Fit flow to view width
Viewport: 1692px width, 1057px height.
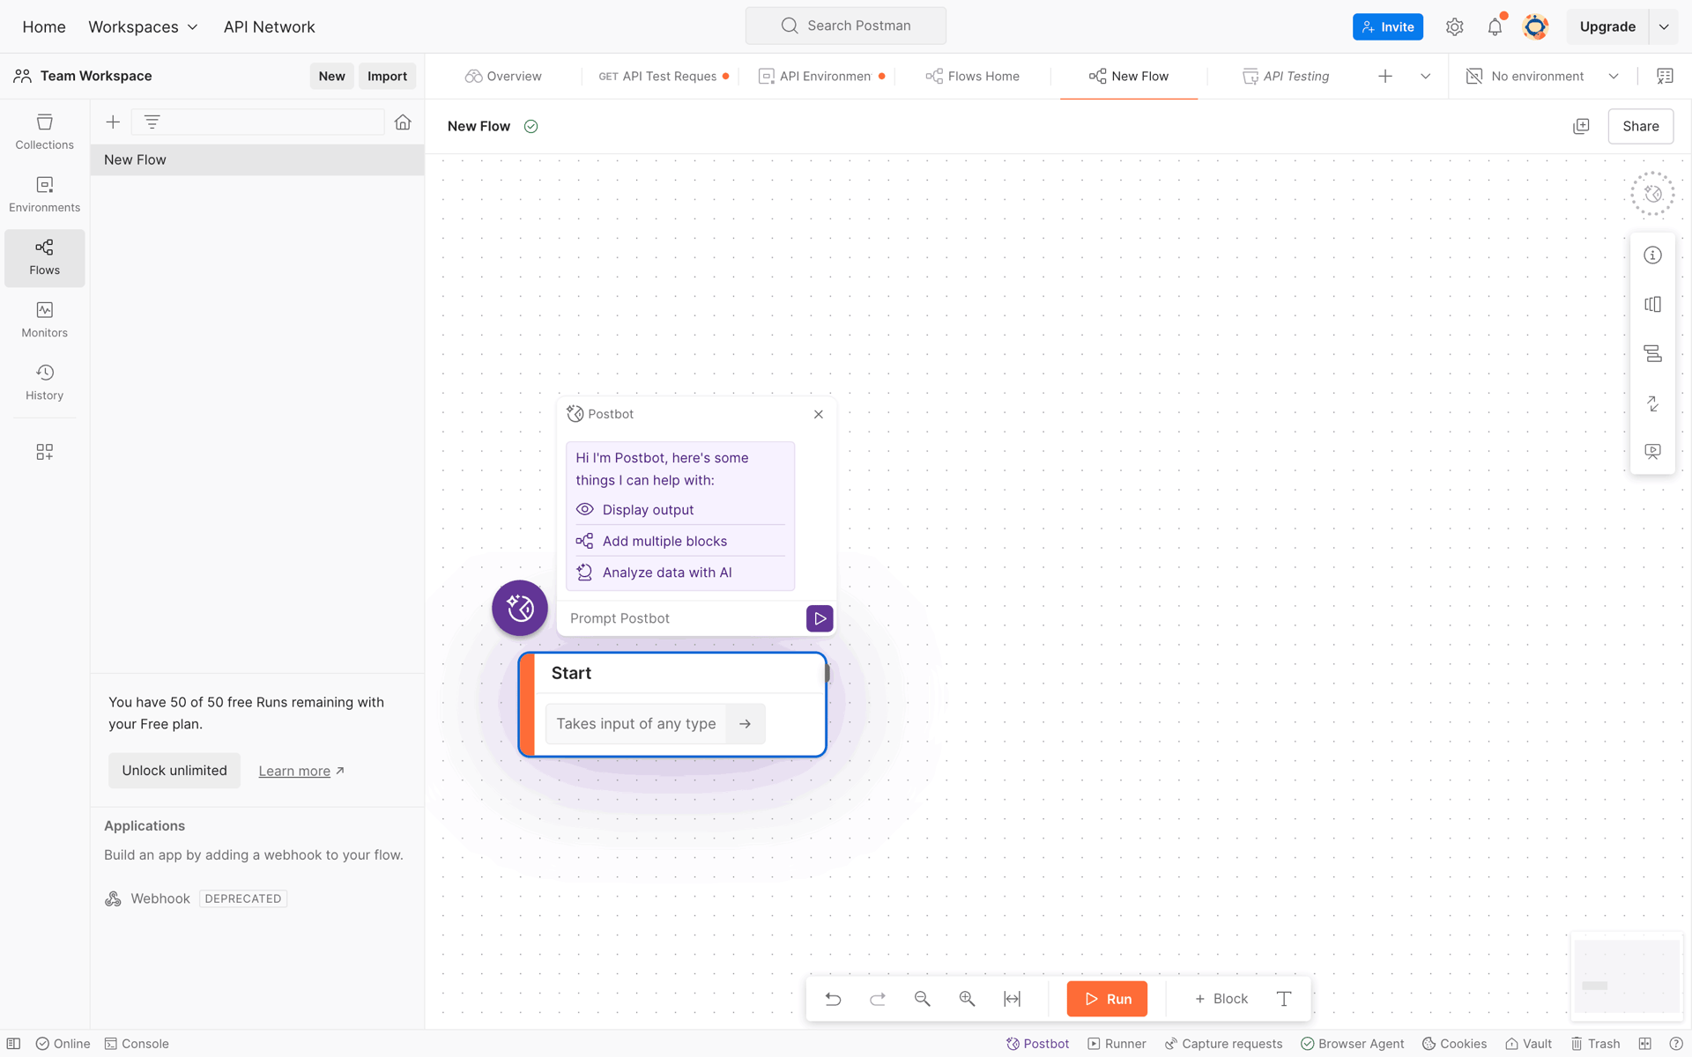point(1013,999)
